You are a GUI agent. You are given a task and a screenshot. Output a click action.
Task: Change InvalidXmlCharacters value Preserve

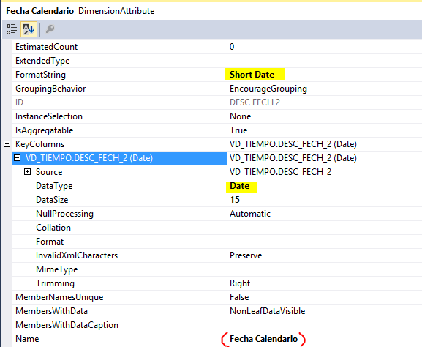246,255
